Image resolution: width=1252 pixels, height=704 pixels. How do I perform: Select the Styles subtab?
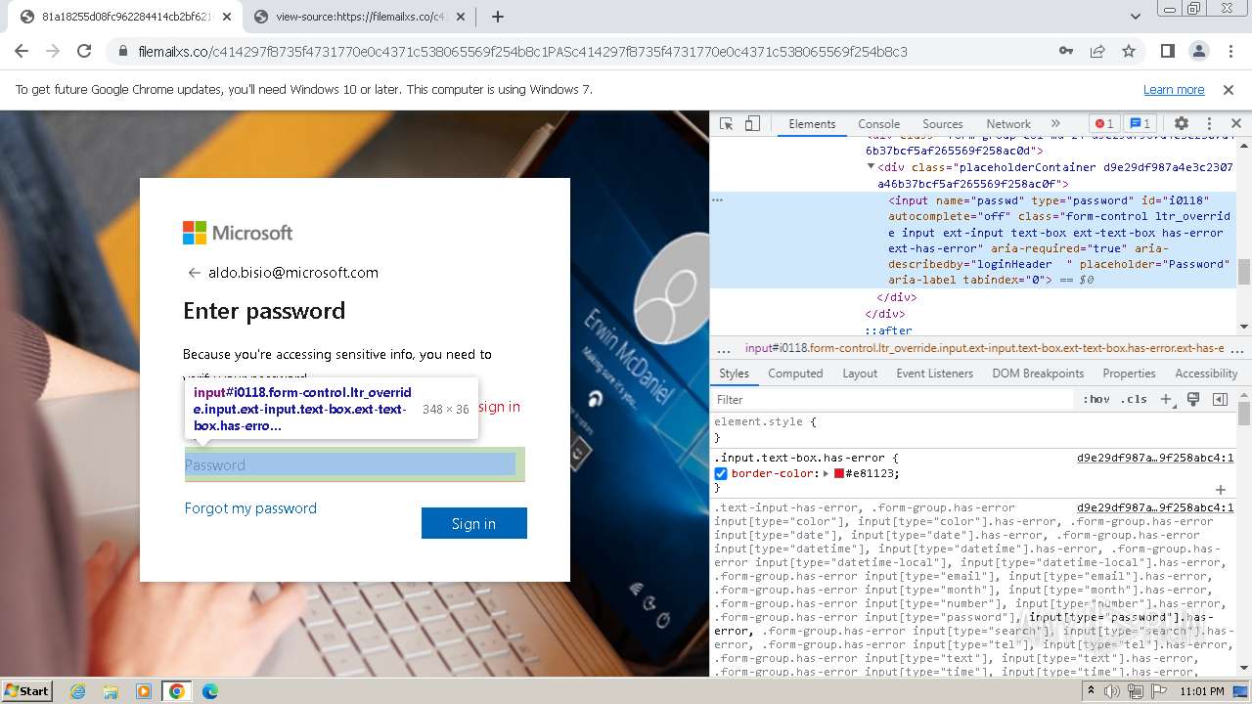coord(734,374)
